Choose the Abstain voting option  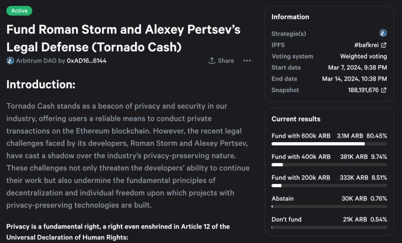[283, 198]
